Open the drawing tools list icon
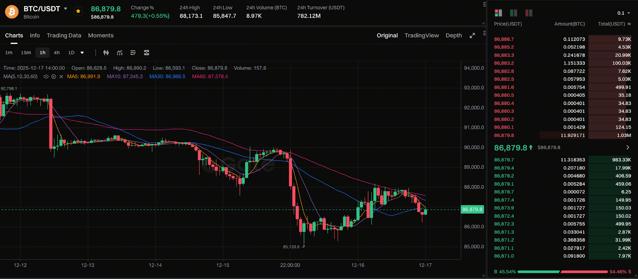Image resolution: width=638 pixels, height=279 pixels. [133, 53]
